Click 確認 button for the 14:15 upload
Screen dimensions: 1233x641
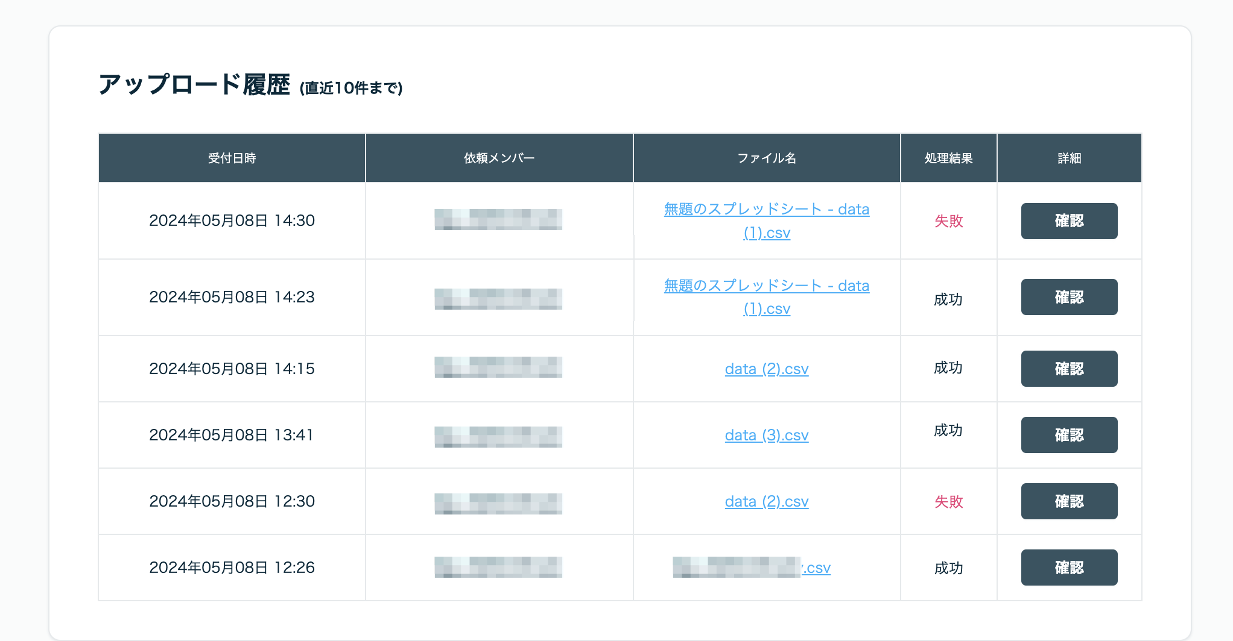pyautogui.click(x=1069, y=369)
